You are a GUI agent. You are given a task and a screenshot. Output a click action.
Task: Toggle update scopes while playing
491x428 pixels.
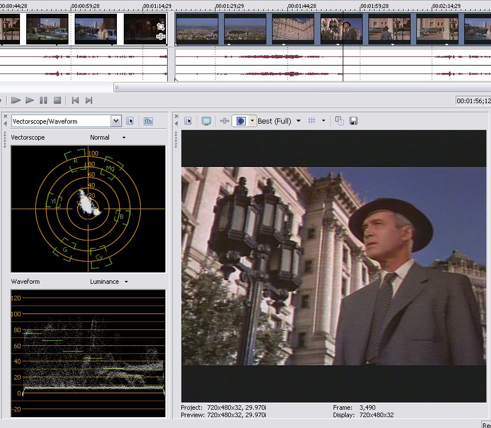click(148, 121)
